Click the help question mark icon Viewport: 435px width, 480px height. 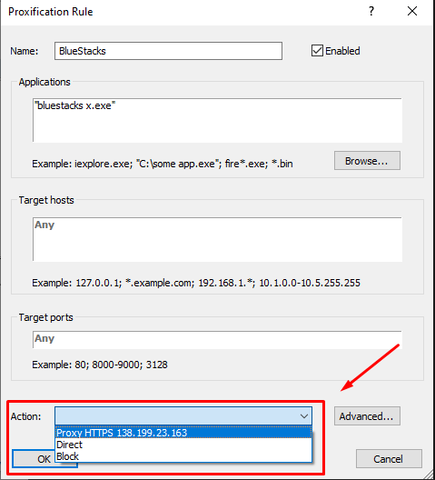[371, 11]
